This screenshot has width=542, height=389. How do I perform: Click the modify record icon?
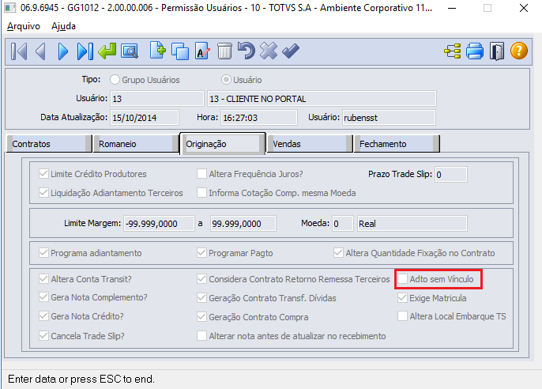[x=202, y=51]
